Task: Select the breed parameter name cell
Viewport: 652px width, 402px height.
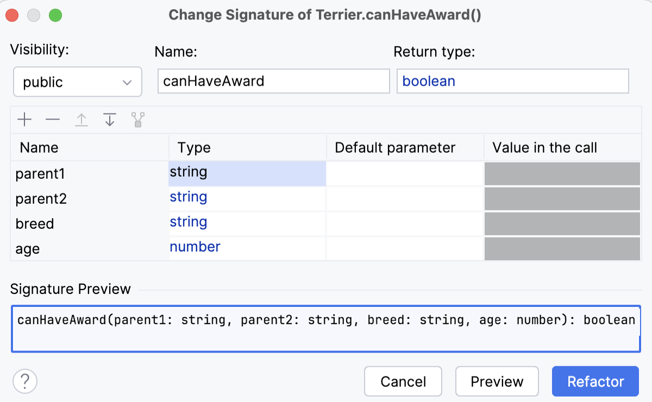Action: coord(90,224)
